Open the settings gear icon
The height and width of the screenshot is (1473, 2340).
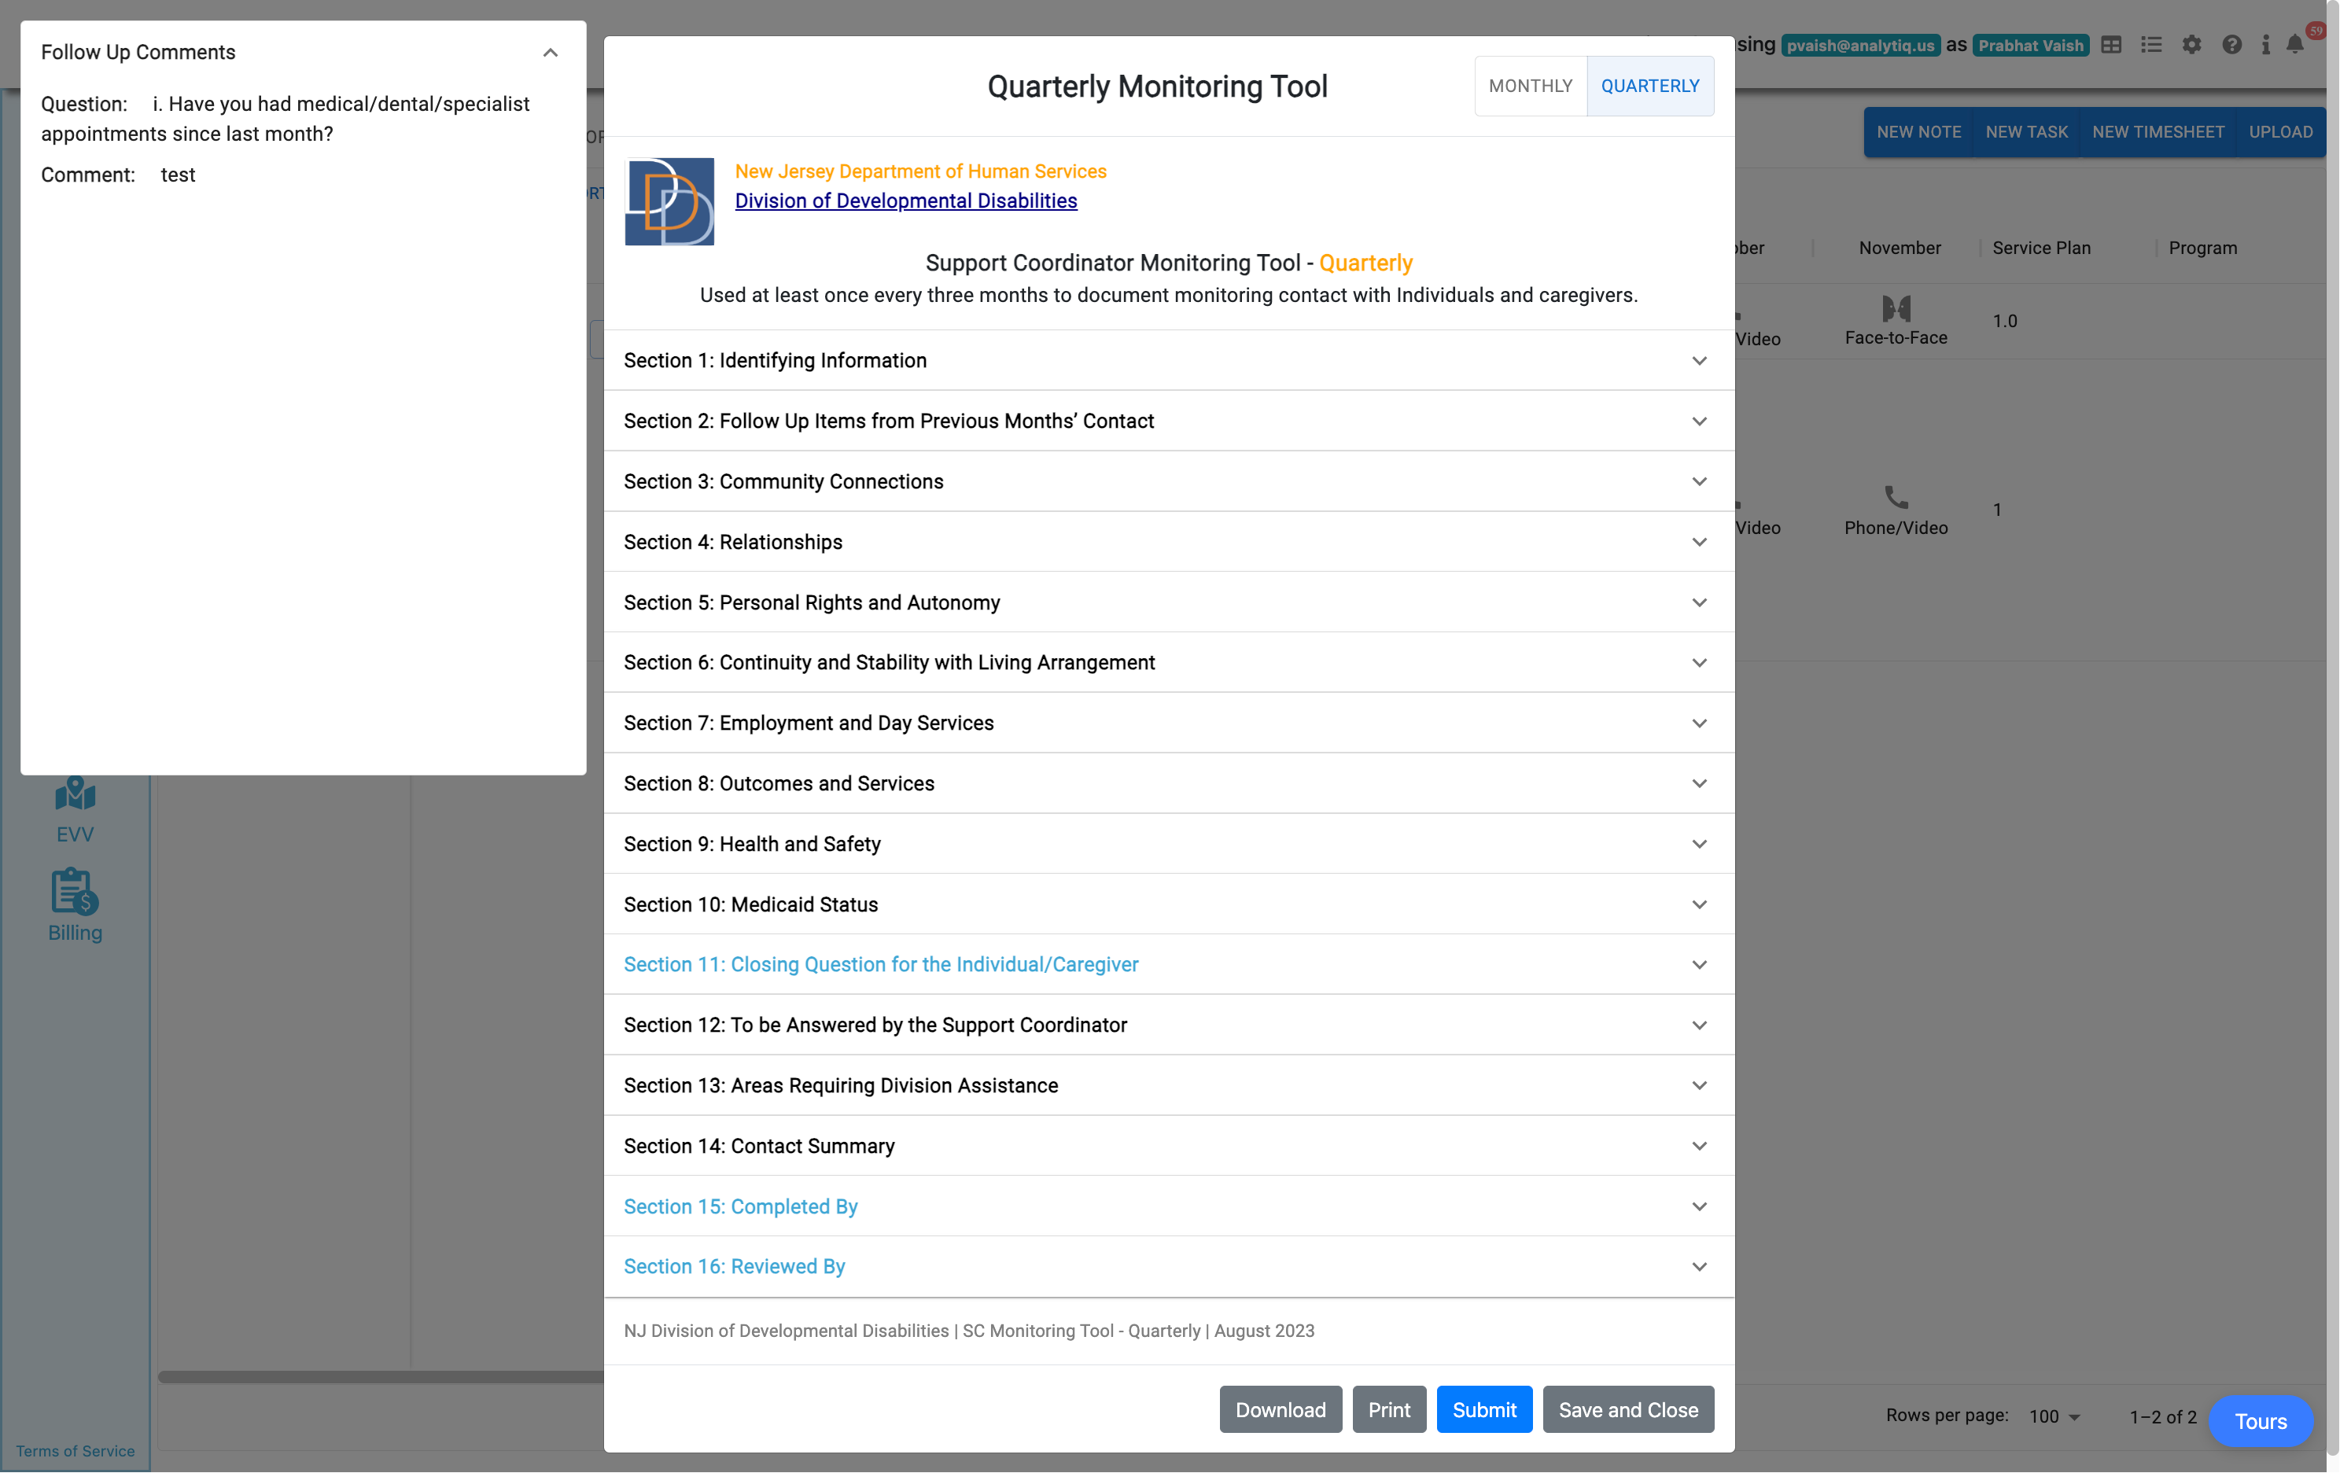coord(2191,45)
